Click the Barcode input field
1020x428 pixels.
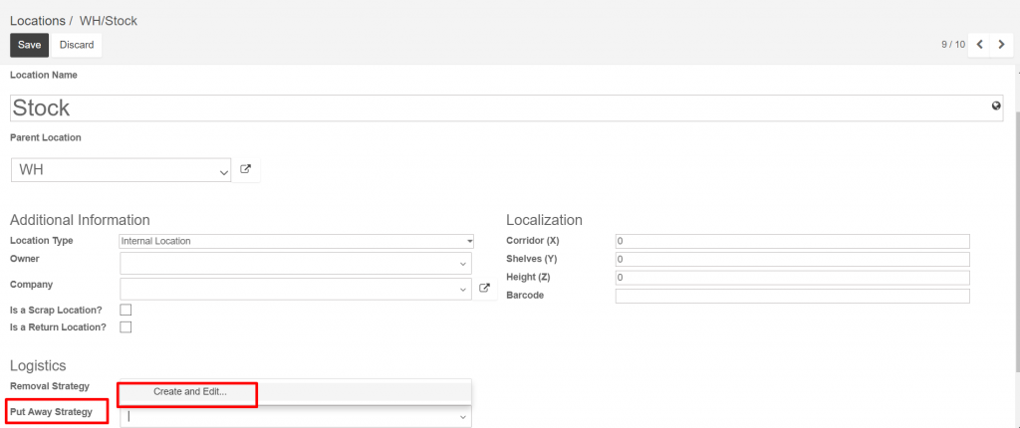tap(792, 296)
